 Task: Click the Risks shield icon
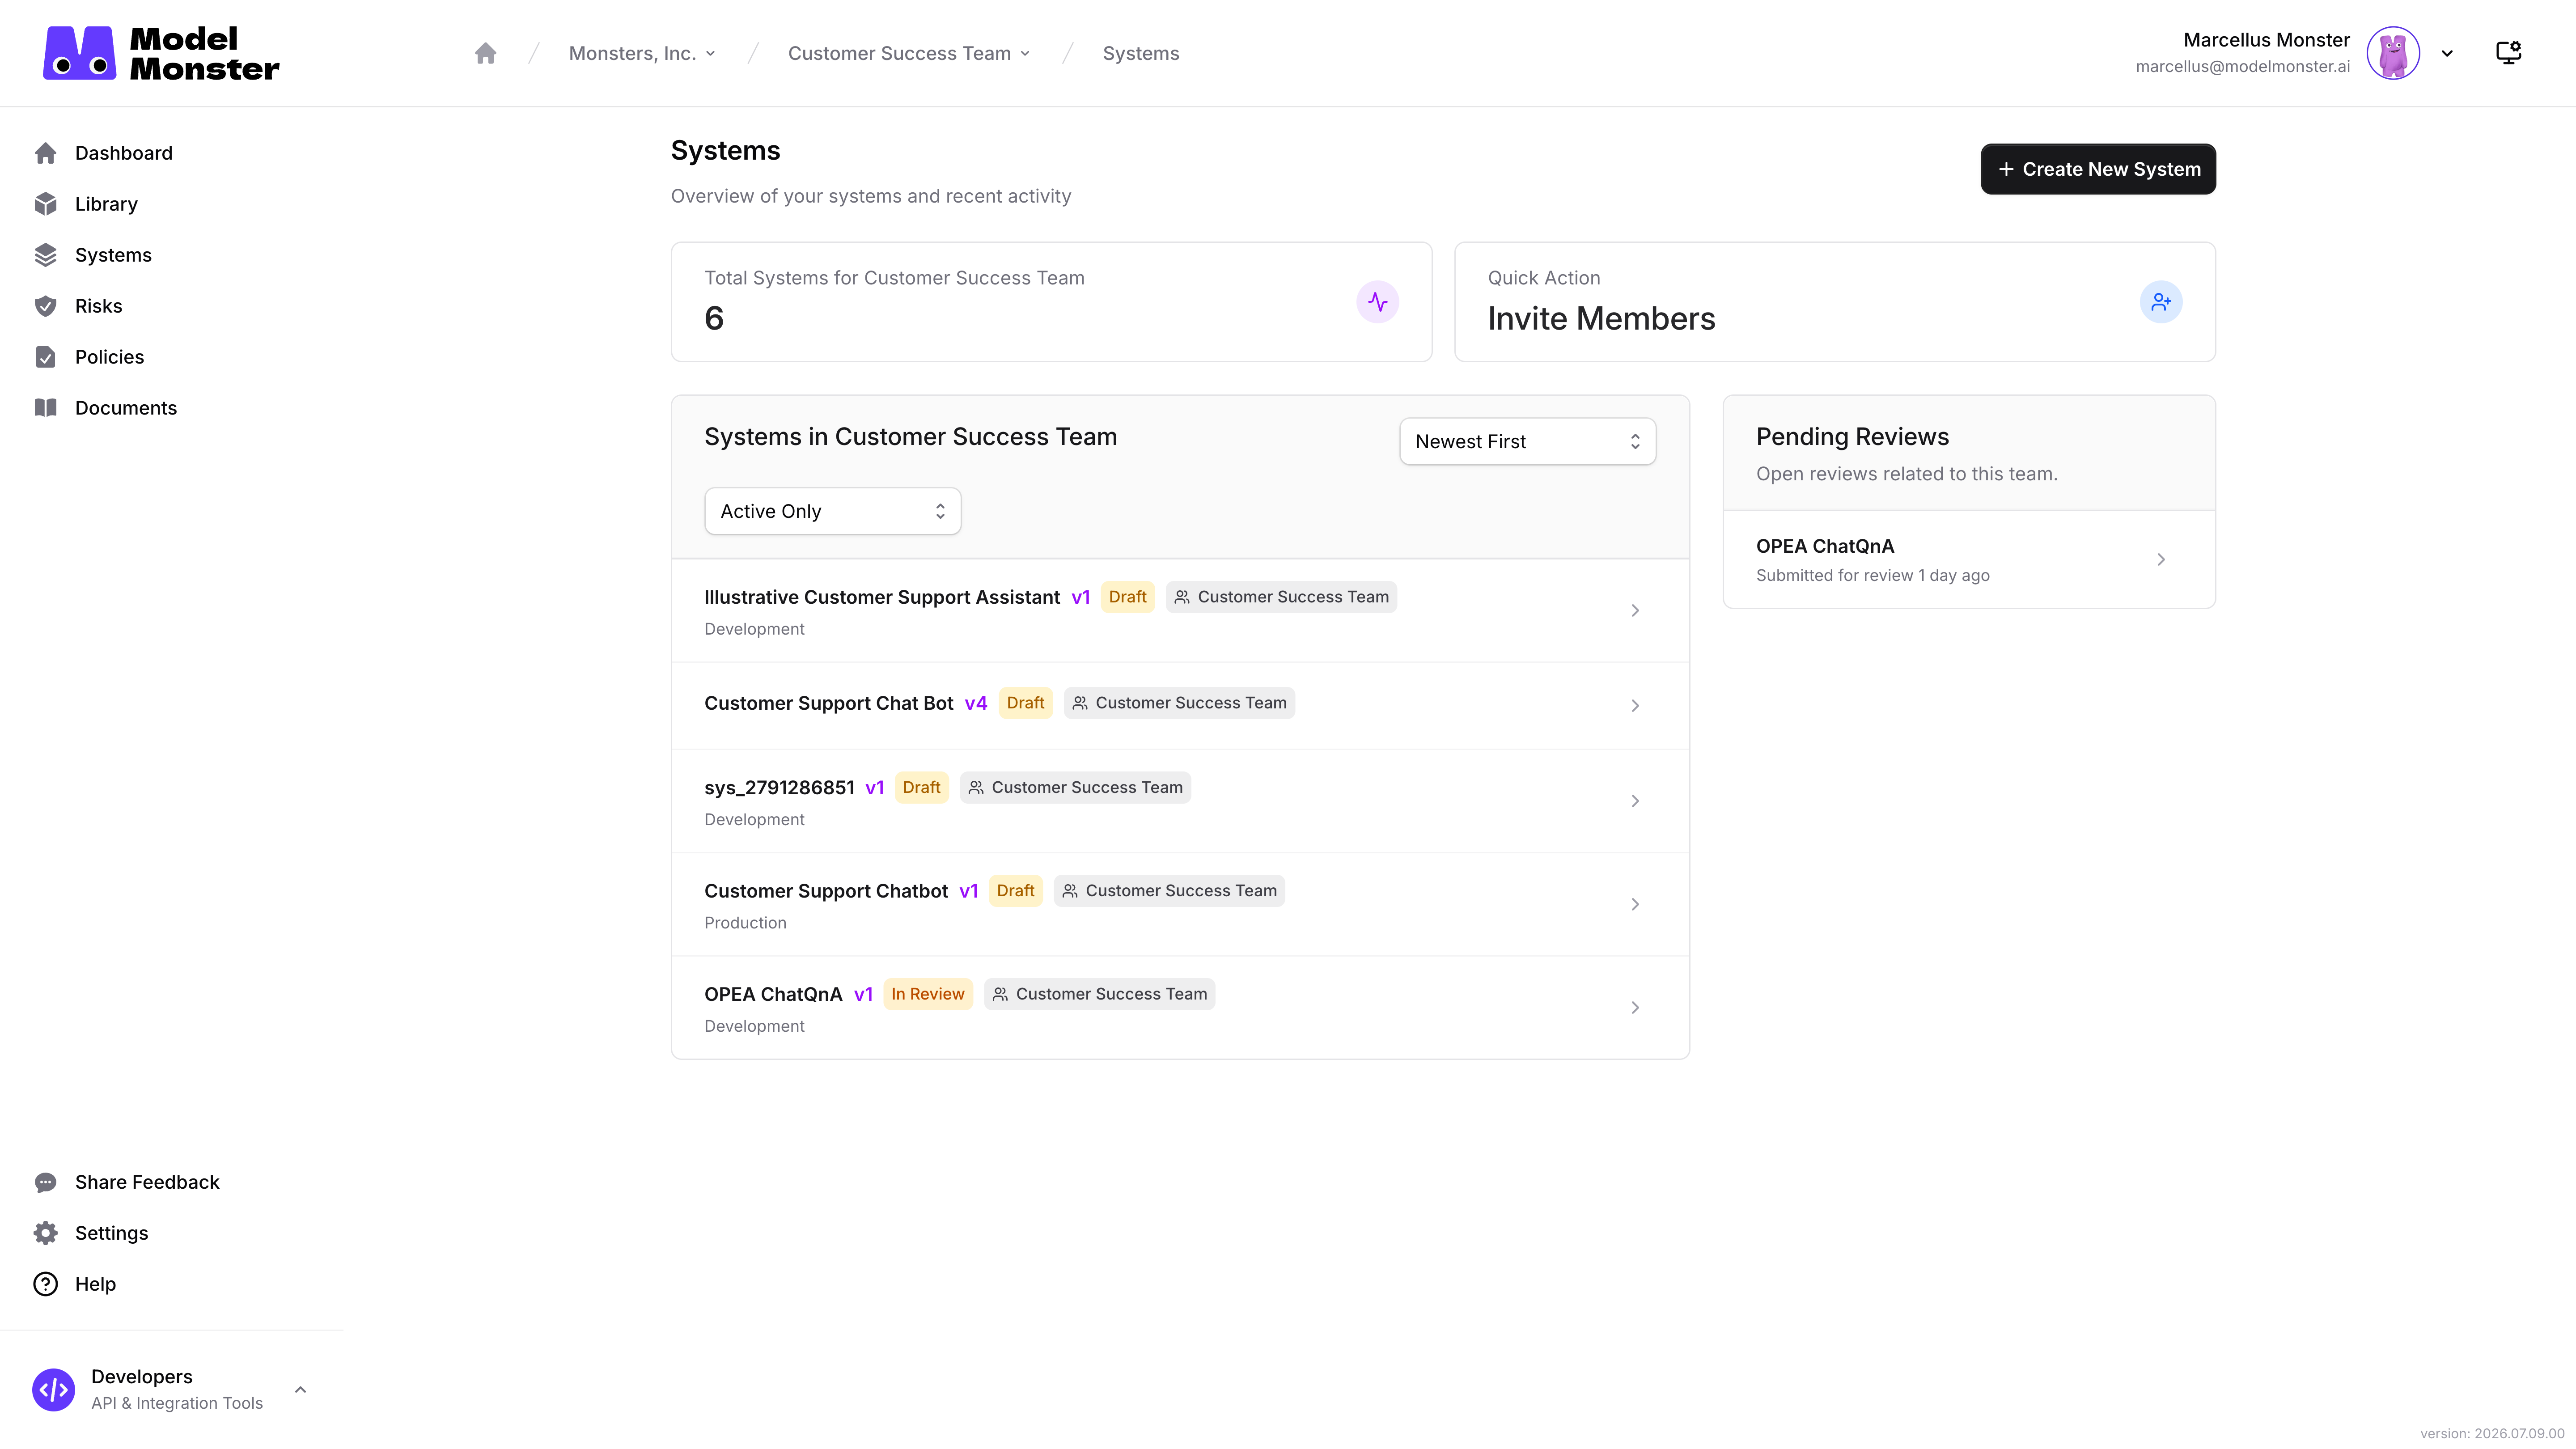pos(46,306)
